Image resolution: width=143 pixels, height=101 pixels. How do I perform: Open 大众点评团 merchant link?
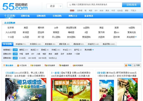[11, 32]
